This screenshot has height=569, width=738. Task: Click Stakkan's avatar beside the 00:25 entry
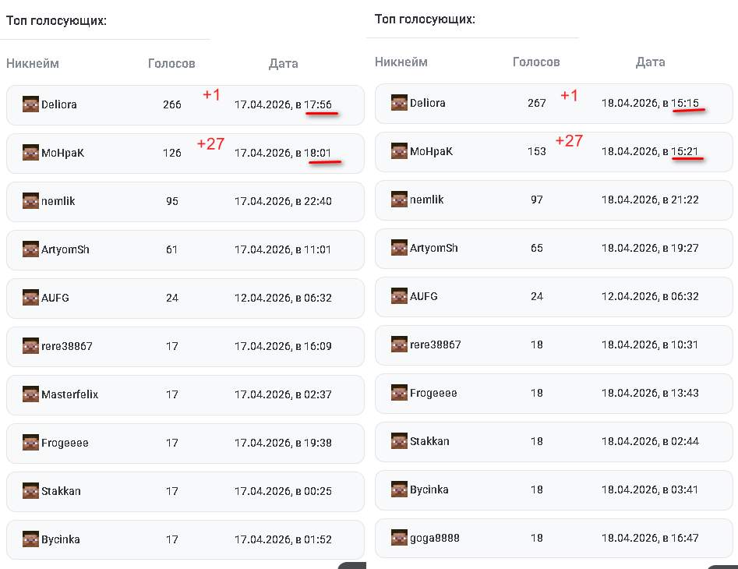point(30,491)
